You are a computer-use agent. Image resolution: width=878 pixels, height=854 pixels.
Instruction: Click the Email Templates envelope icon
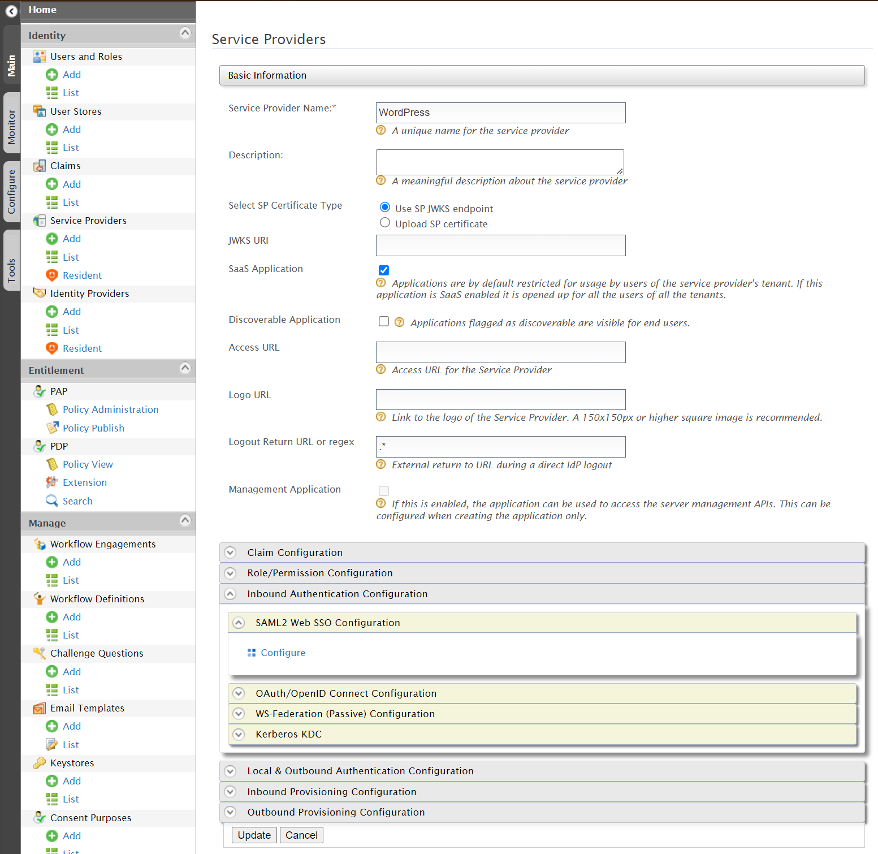(x=39, y=708)
